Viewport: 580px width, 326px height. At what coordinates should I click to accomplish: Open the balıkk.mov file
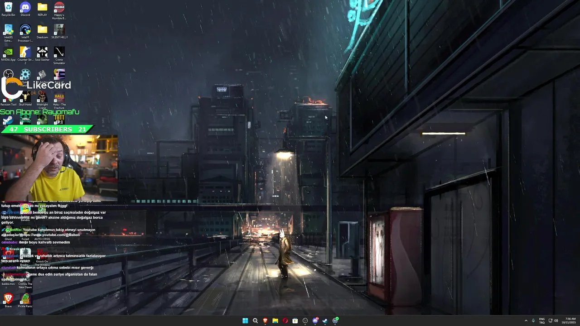tap(8, 279)
